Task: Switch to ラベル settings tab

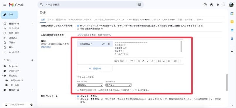Action: coord(50,20)
